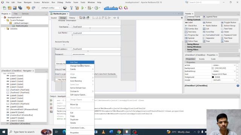Expand the Swing Menus palette category
The width and height of the screenshot is (241, 135).
(193, 44)
